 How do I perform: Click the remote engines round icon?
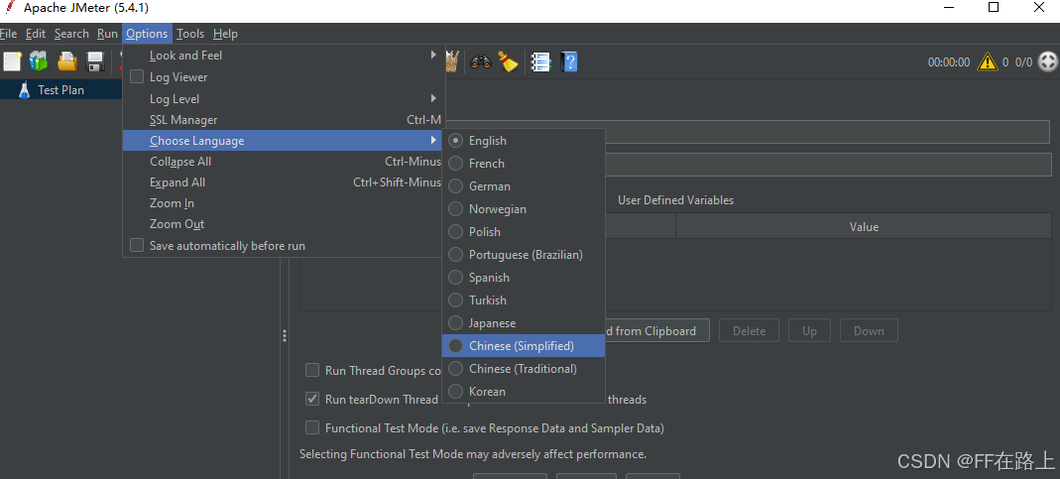pyautogui.click(x=1046, y=62)
